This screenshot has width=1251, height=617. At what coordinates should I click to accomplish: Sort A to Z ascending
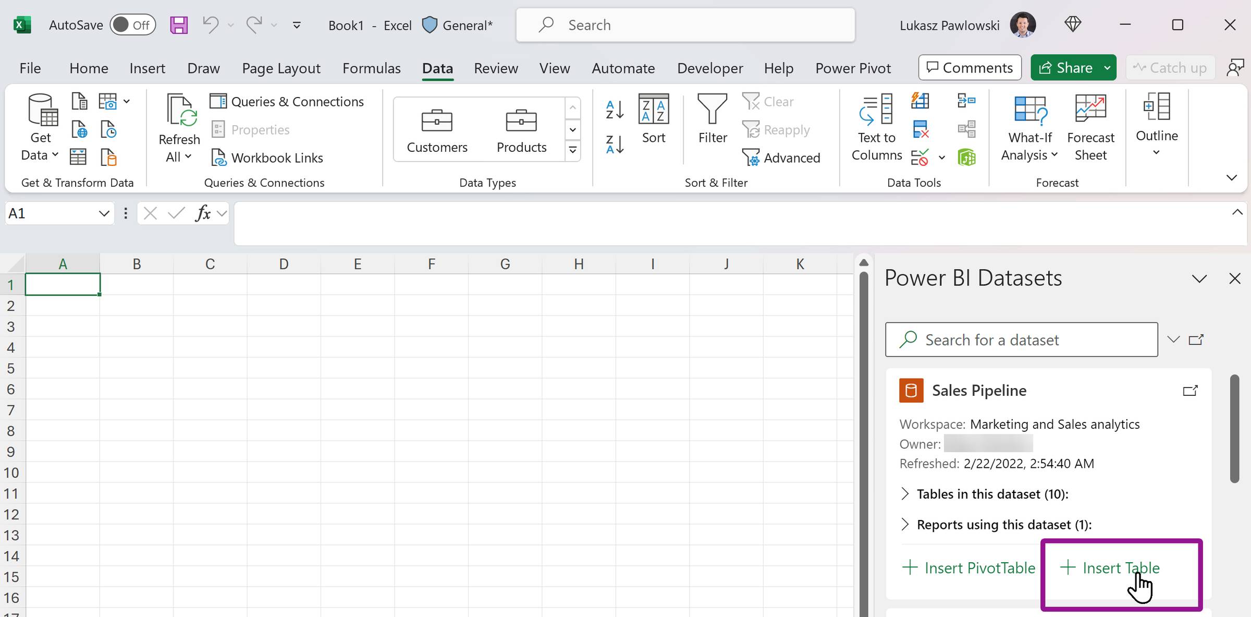(615, 110)
